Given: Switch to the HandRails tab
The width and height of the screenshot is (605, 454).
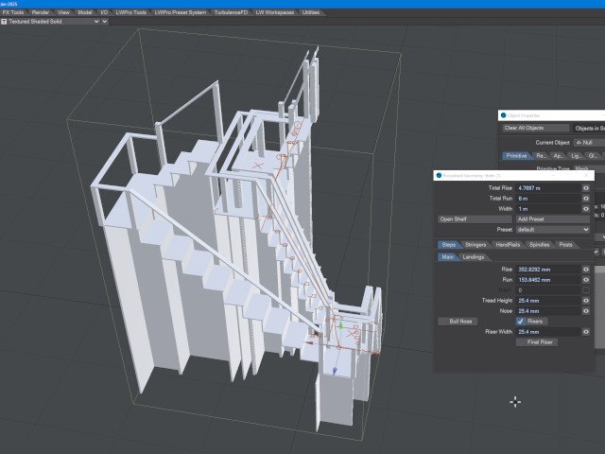Looking at the screenshot, I should (x=508, y=245).
